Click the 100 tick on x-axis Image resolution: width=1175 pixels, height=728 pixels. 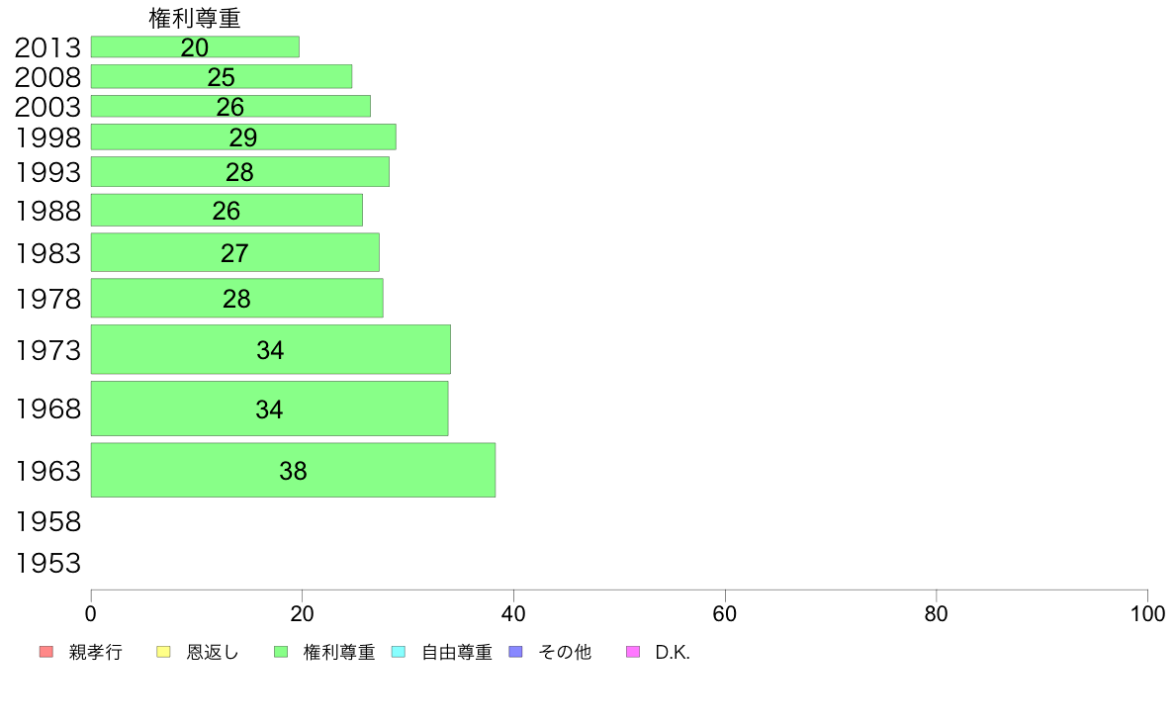click(x=1147, y=614)
